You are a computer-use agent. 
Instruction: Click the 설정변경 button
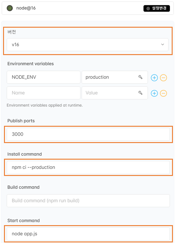coord(157,8)
